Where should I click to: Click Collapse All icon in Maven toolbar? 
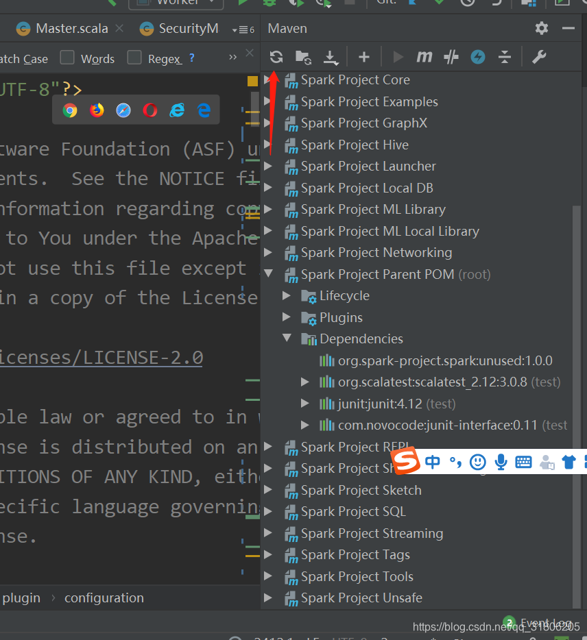505,57
